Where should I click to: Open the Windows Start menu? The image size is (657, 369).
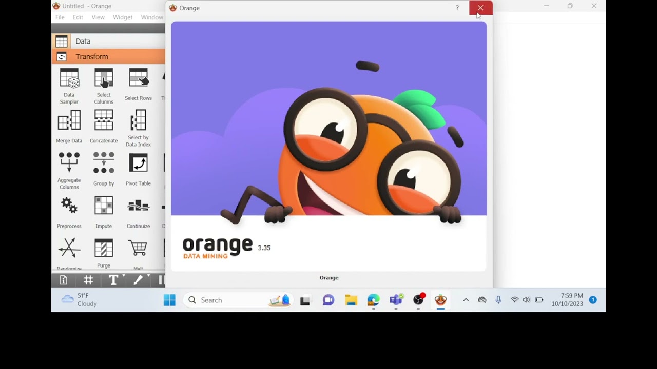click(169, 300)
